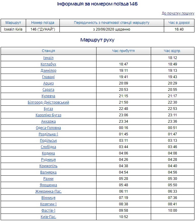Open the Ізмаїл station link
This screenshot has height=222, width=196.
point(49,58)
